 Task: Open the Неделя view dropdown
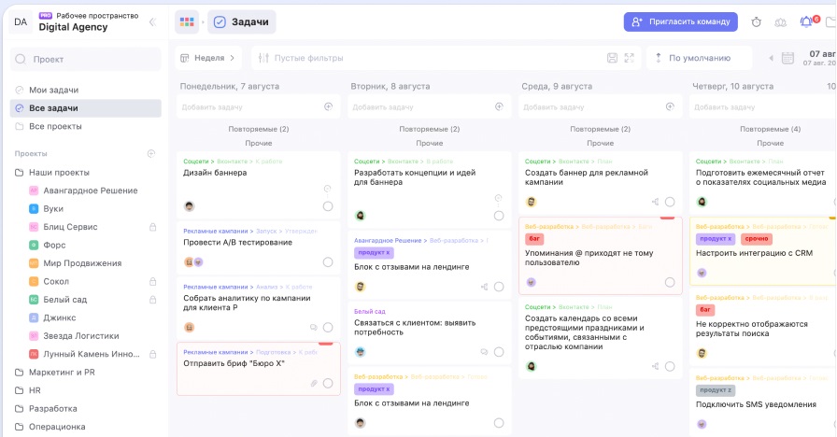tap(208, 58)
